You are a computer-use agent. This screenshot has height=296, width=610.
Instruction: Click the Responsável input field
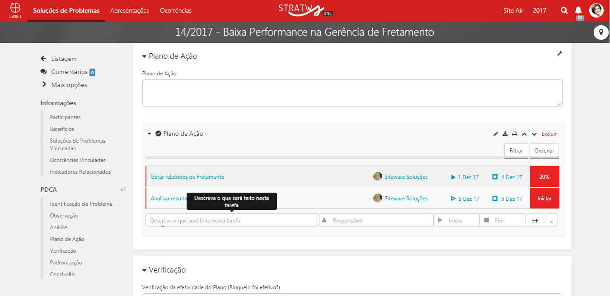[x=376, y=220]
